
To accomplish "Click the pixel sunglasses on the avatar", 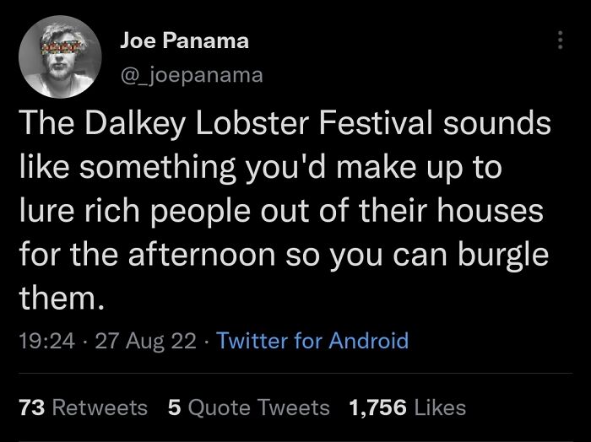I will point(57,43).
